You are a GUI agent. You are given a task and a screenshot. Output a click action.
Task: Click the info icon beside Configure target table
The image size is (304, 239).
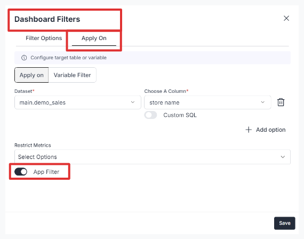point(24,58)
